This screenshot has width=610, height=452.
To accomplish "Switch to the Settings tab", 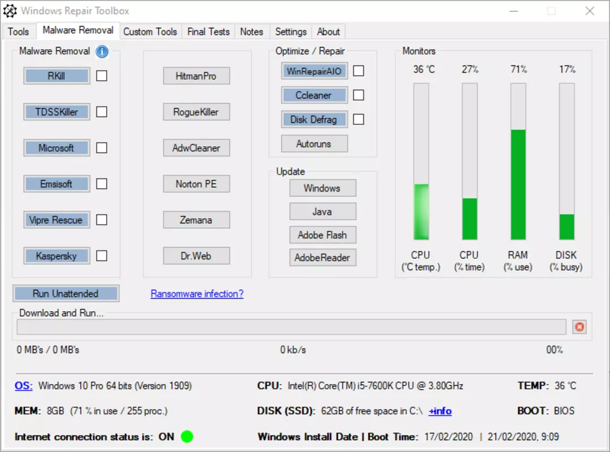I will click(x=291, y=32).
